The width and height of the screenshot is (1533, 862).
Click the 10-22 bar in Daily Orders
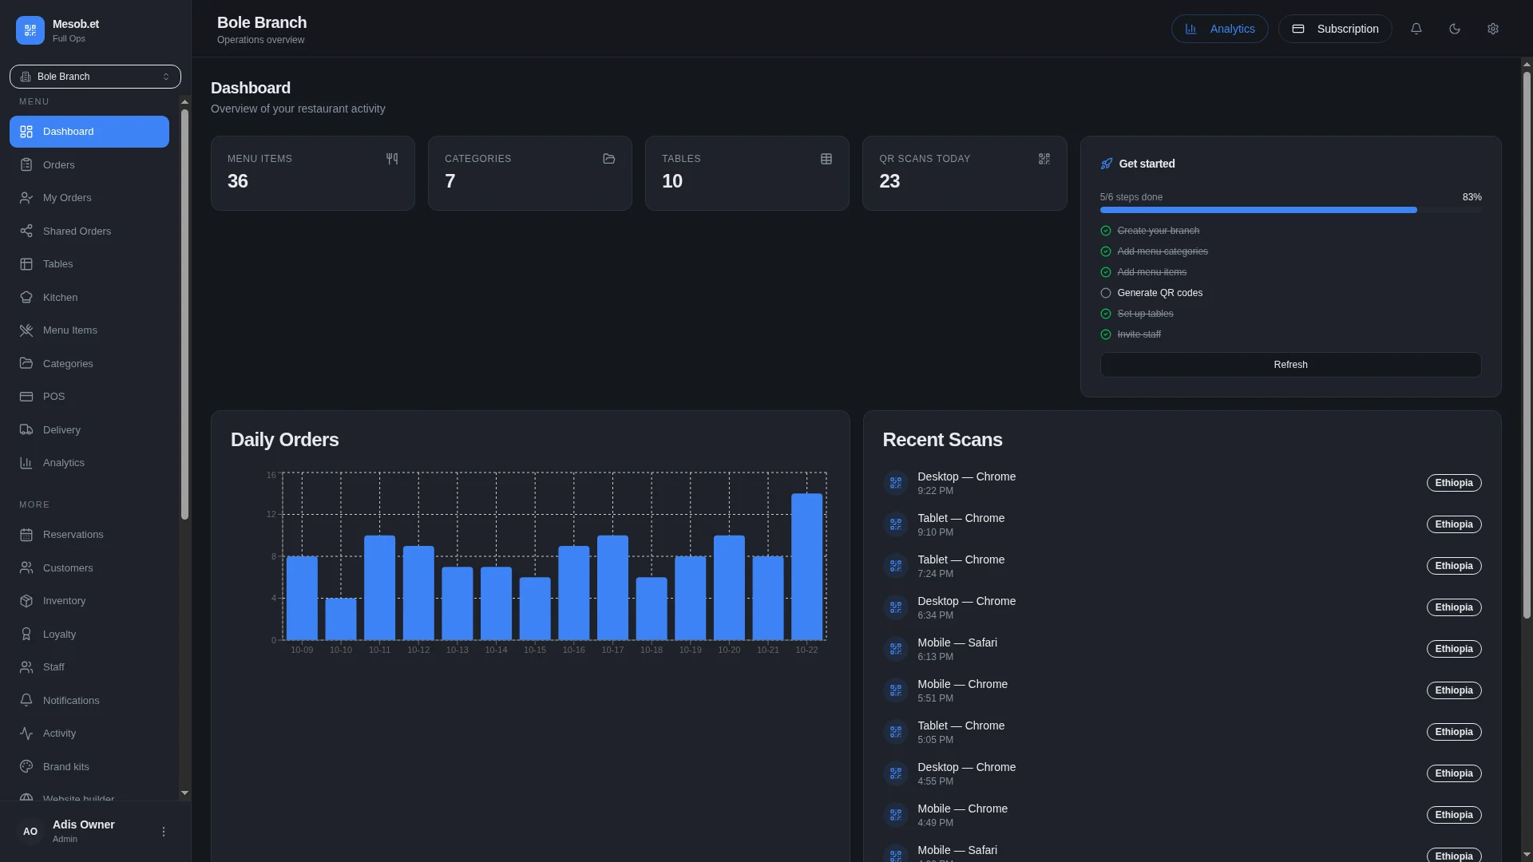806,567
